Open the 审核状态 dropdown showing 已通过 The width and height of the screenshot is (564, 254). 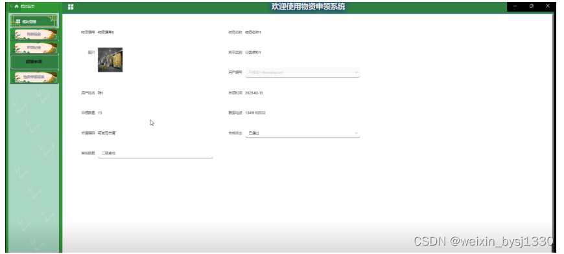(303, 133)
